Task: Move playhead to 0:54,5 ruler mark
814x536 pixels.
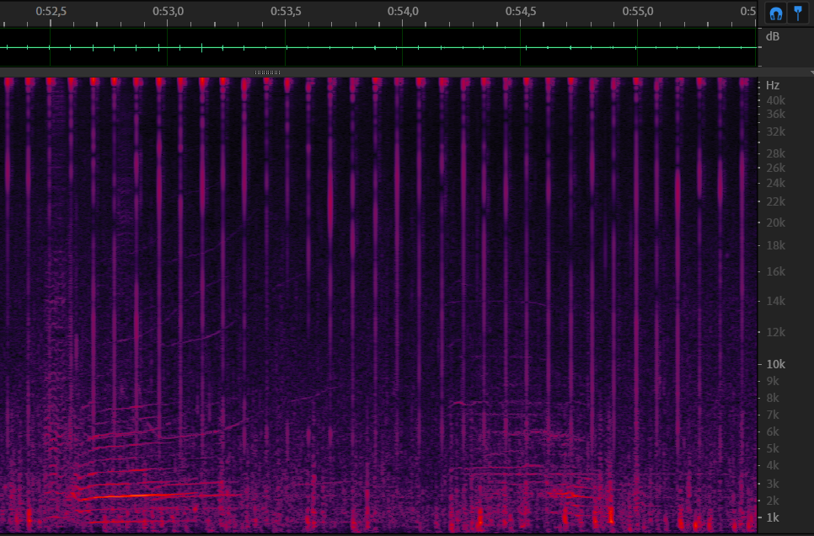Action: (x=521, y=11)
